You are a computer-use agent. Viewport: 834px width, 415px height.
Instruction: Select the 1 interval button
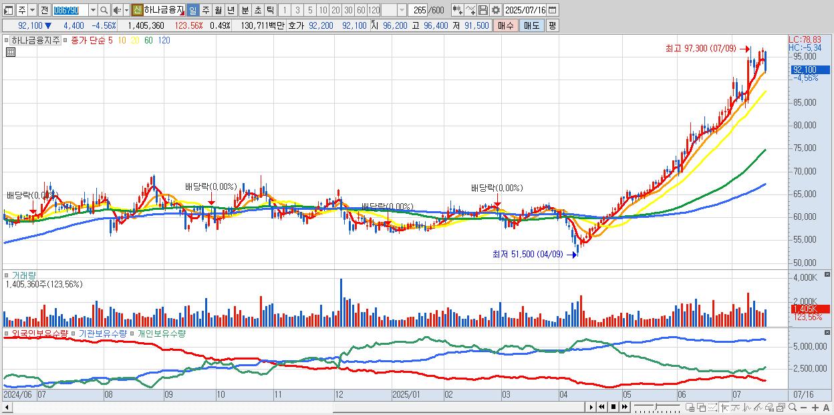[x=285, y=10]
